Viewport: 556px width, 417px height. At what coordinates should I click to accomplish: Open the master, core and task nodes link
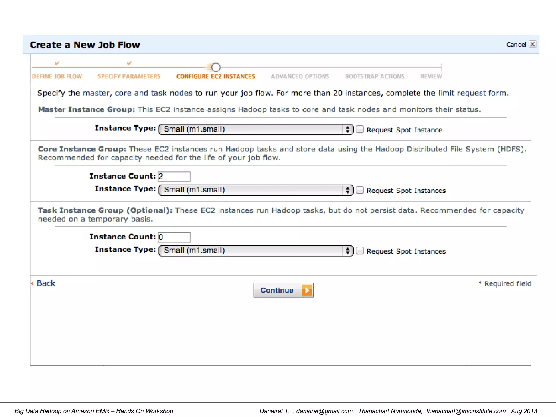point(137,93)
